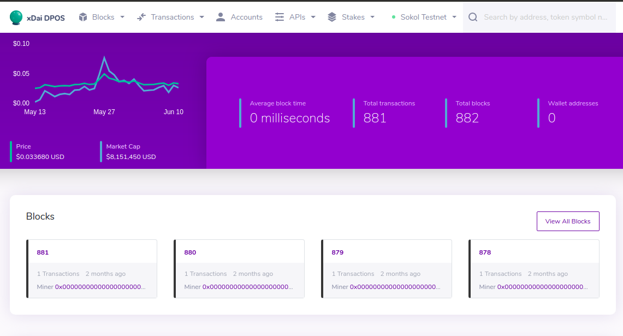Click the Wallet addresses label
The height and width of the screenshot is (336, 623).
[573, 103]
